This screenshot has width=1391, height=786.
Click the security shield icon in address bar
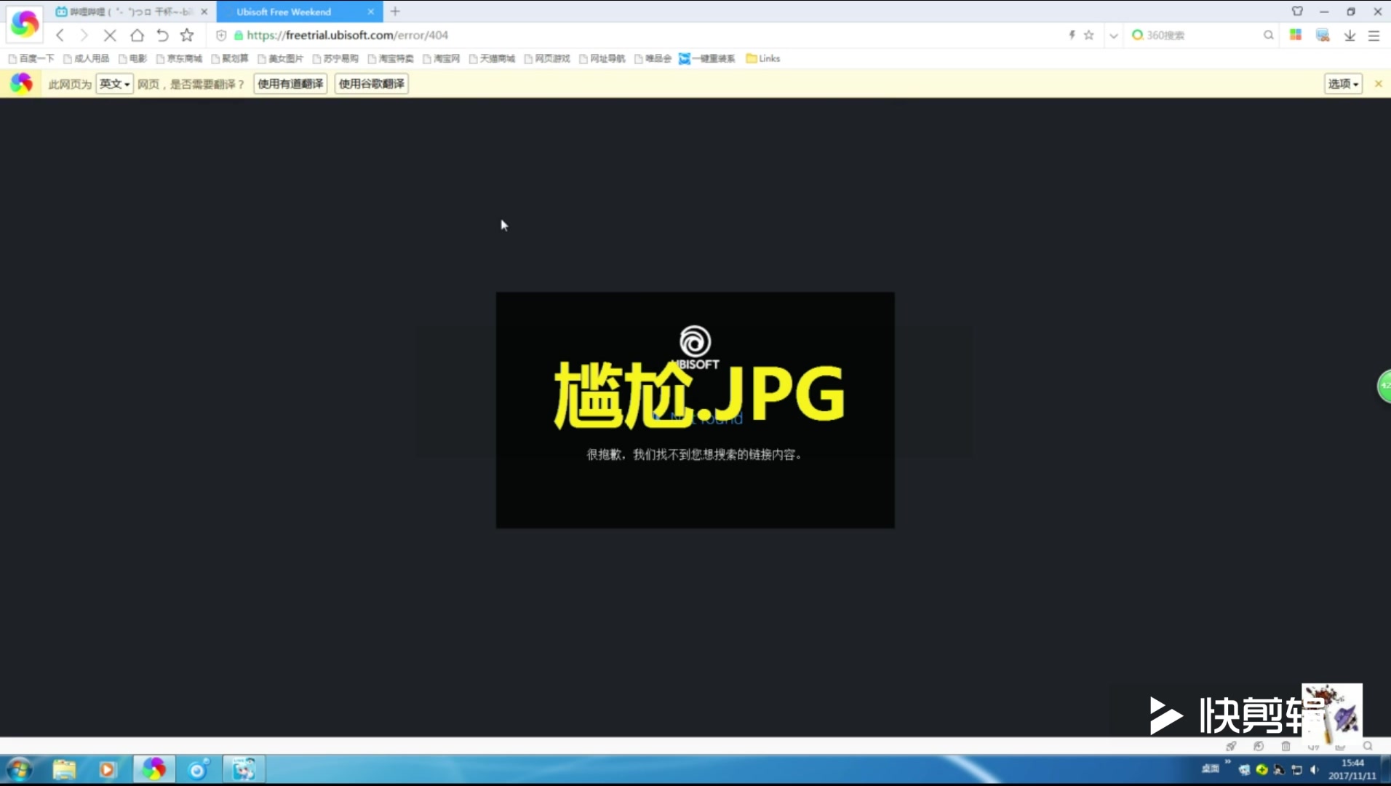(221, 36)
